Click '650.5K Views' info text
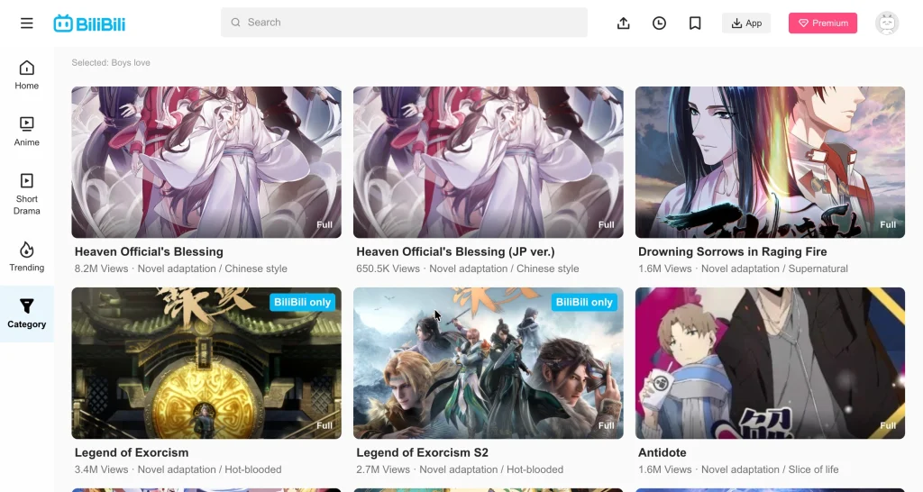This screenshot has height=492, width=923. tap(388, 269)
